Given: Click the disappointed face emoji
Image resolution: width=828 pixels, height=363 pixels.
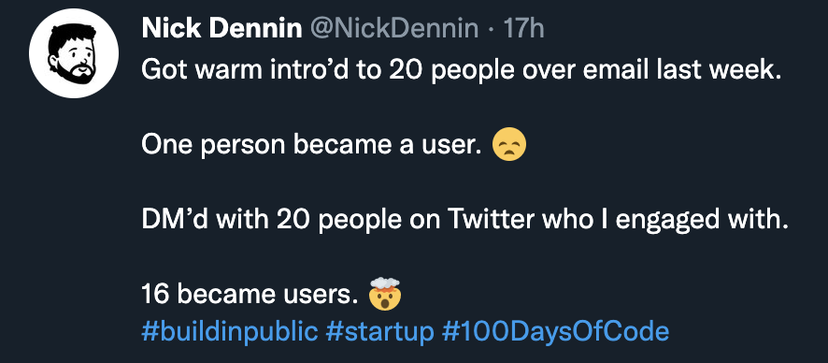Looking at the screenshot, I should (509, 146).
